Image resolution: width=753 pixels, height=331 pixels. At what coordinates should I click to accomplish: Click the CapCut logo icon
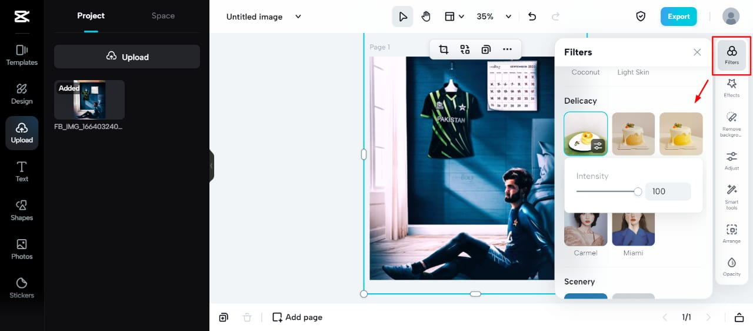(x=22, y=16)
